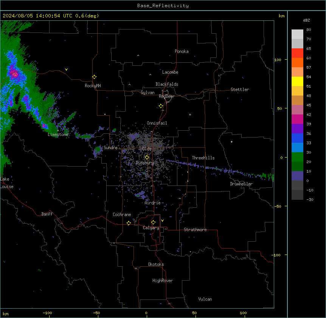Click the Banff town label
This screenshot has height=318, width=326.
47,214
